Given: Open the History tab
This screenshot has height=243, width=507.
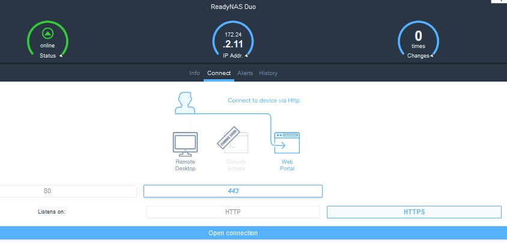Looking at the screenshot, I should point(268,73).
